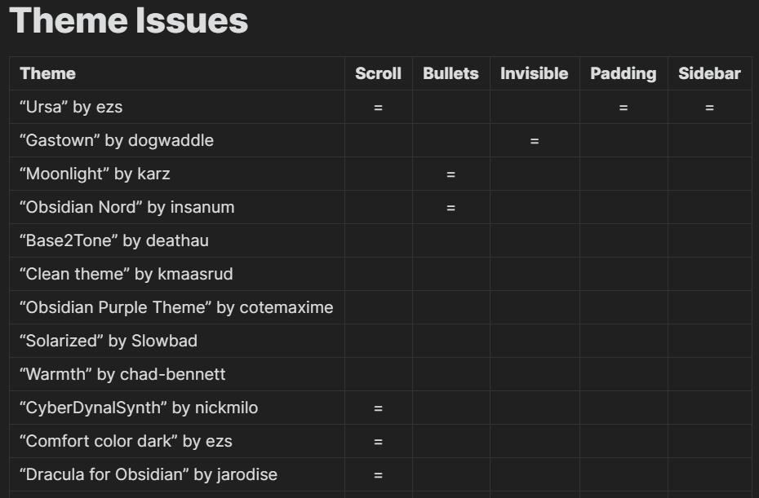
Task: Click "Obsidian Purple Theme" by cotemaxime
Action: pos(177,307)
